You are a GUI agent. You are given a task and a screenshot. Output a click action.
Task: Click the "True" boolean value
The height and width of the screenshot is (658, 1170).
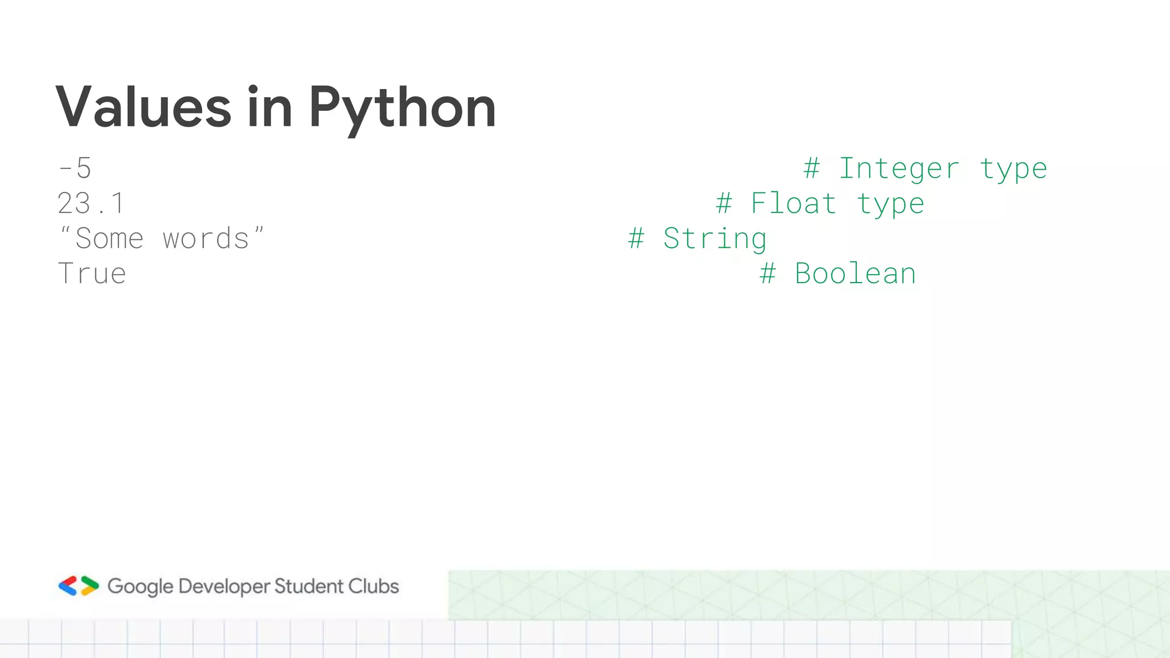click(92, 274)
